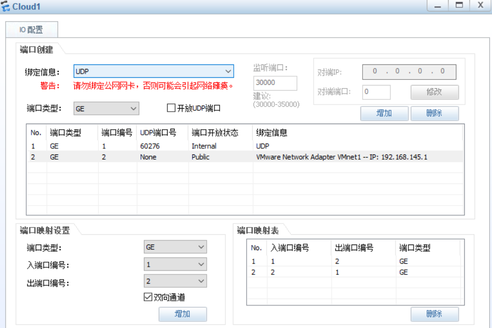Click 增加 button under port mapping settings
The width and height of the screenshot is (492, 328).
183,314
